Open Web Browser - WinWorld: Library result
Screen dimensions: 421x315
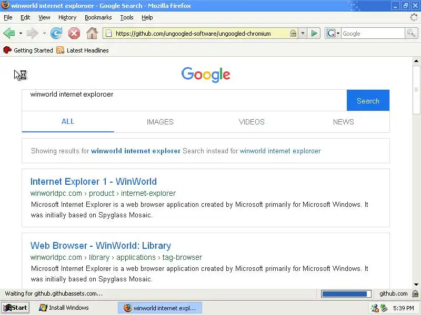click(101, 246)
